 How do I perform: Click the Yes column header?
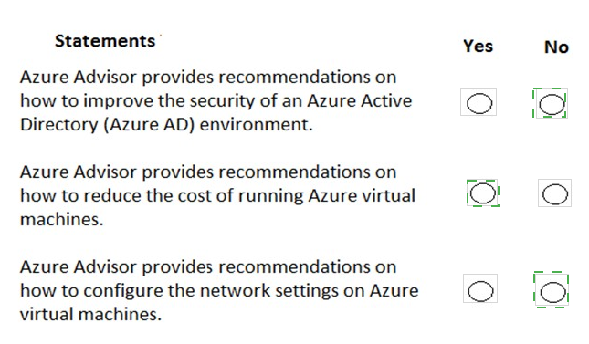[478, 47]
